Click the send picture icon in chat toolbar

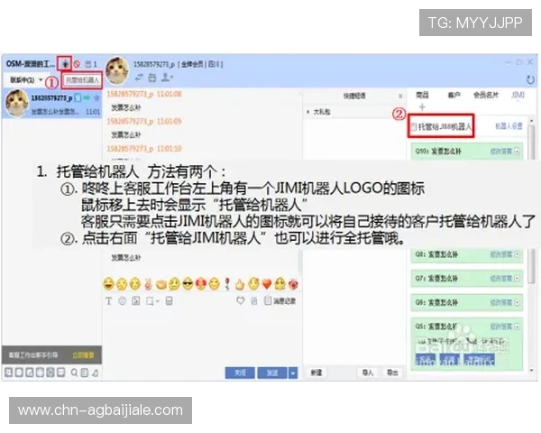pyautogui.click(x=135, y=301)
